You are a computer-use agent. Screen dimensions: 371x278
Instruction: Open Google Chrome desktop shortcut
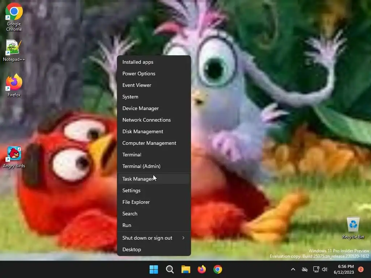coord(14,17)
